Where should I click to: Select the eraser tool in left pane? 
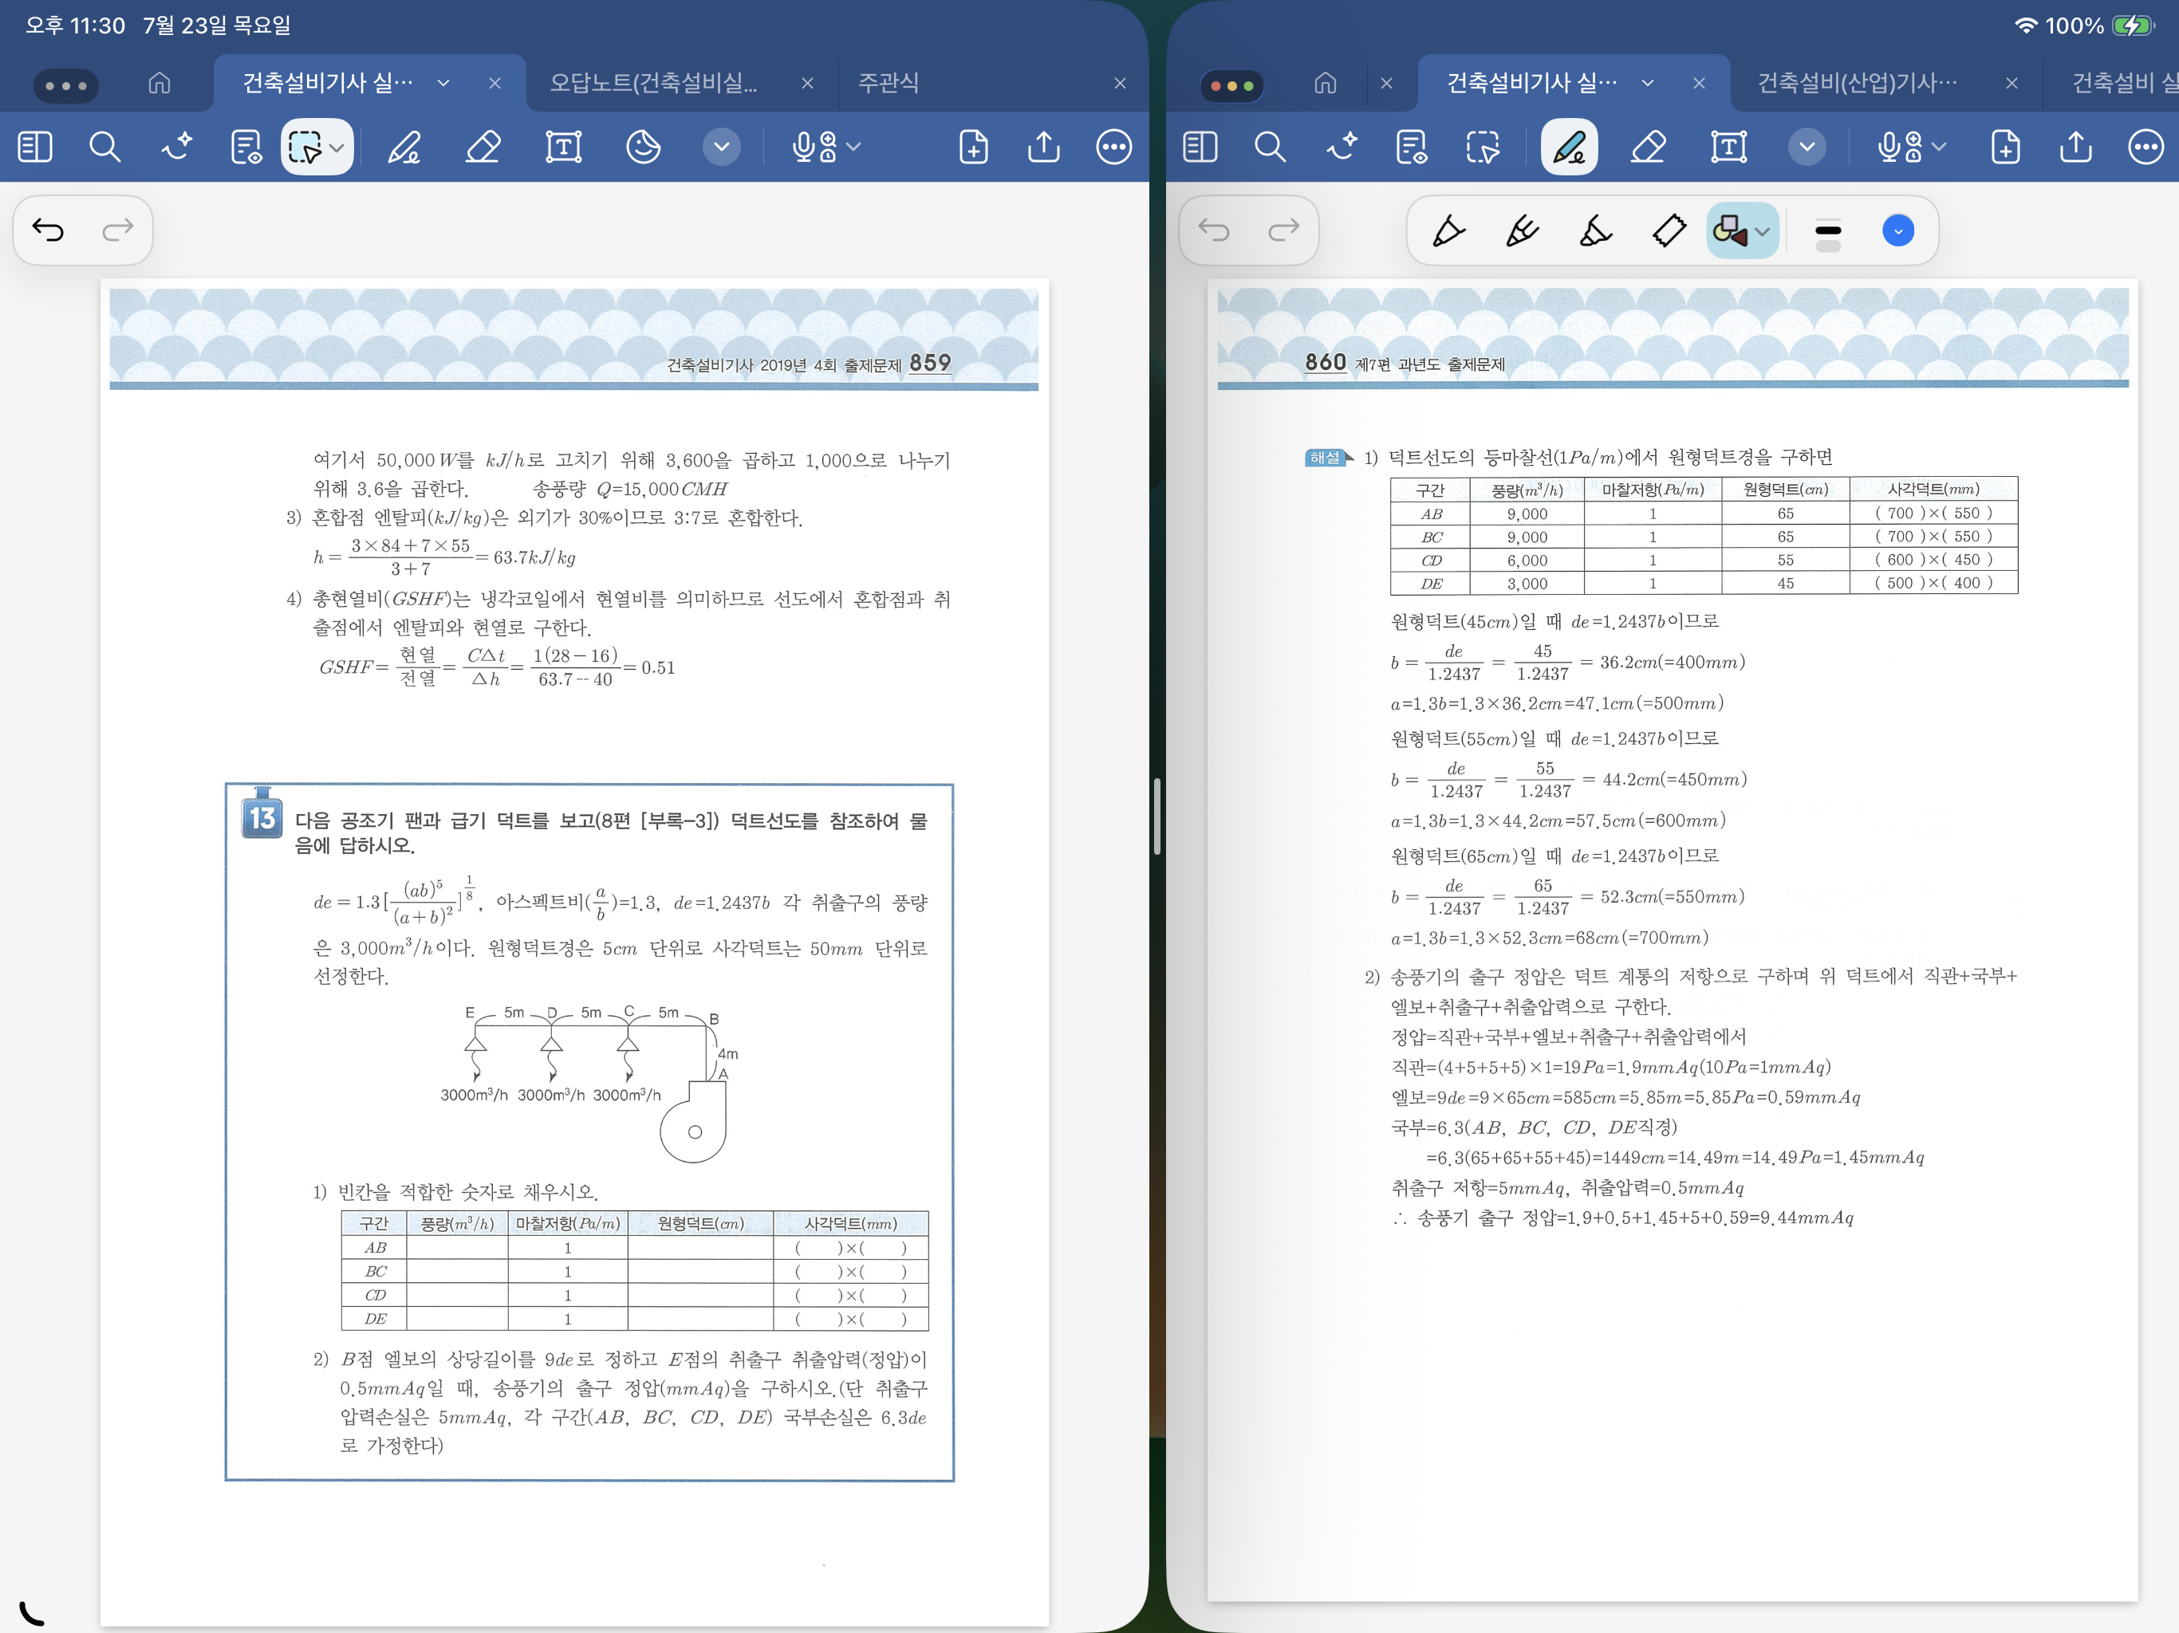tap(483, 148)
